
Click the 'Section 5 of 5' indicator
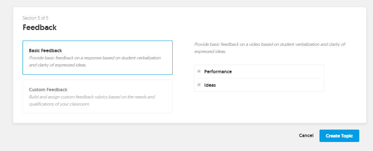35,18
